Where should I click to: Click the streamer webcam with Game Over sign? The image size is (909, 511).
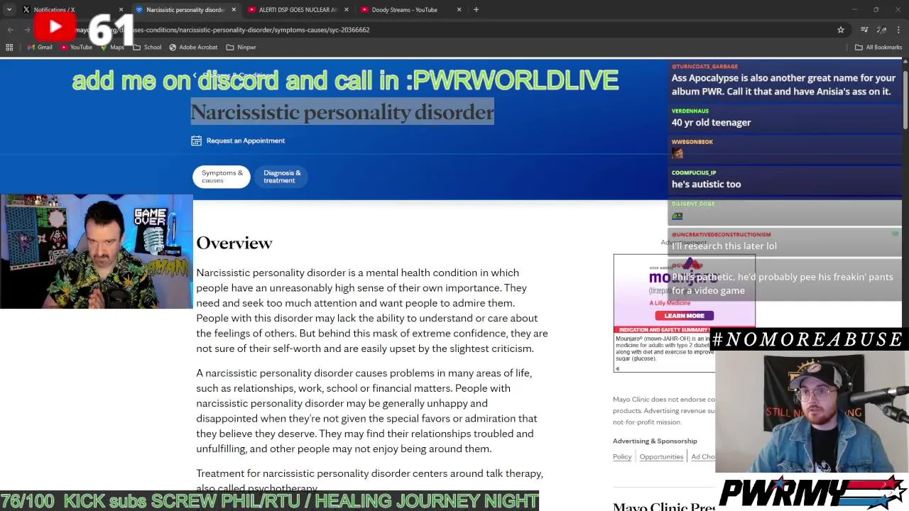click(x=96, y=251)
